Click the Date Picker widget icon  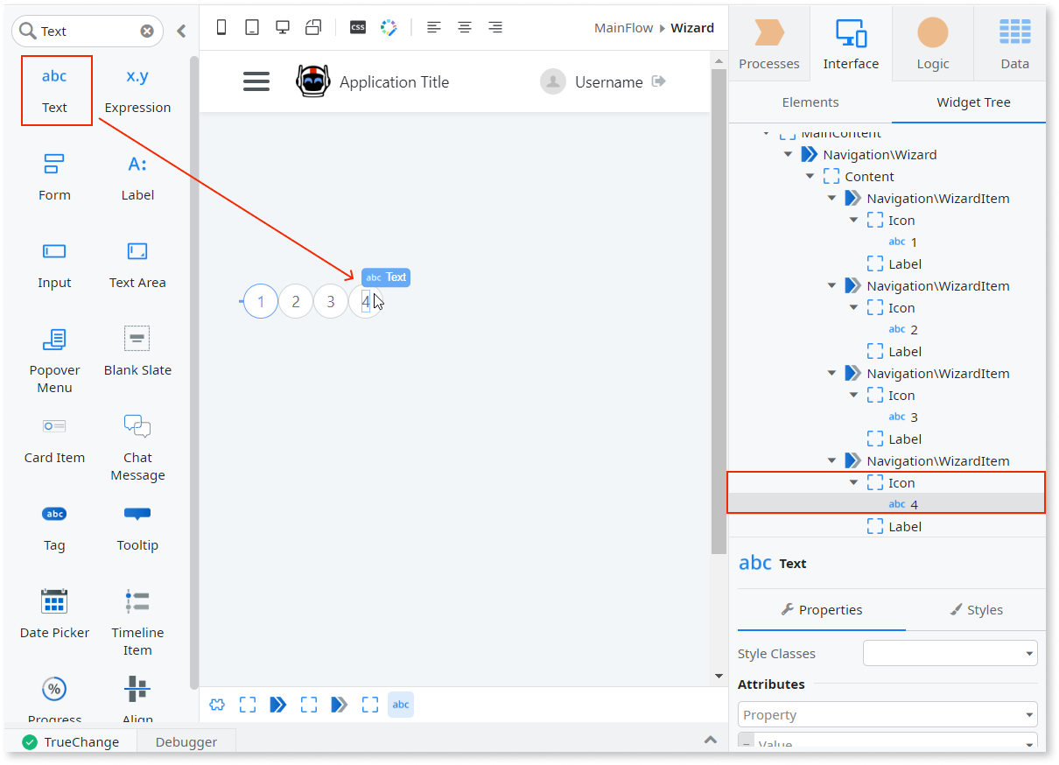coord(54,600)
